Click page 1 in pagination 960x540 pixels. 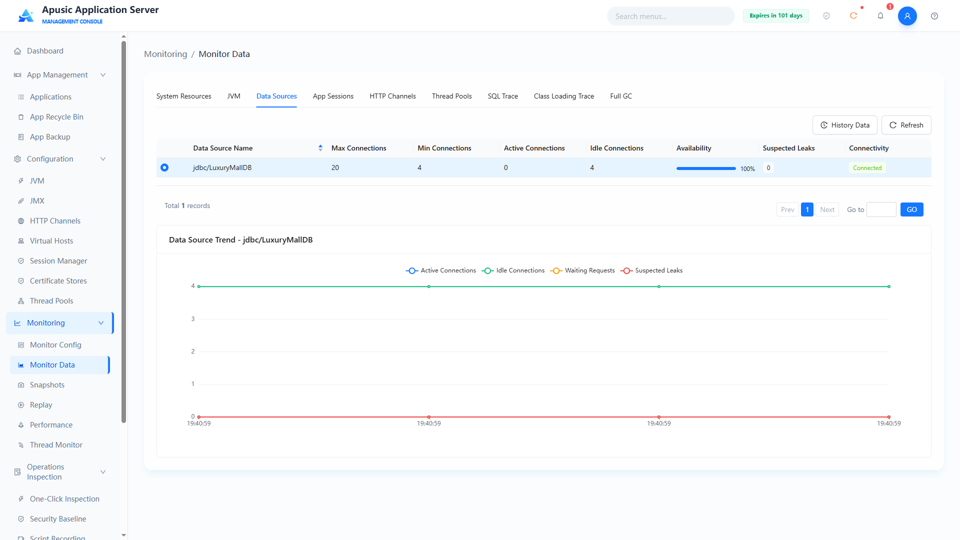[x=807, y=209]
